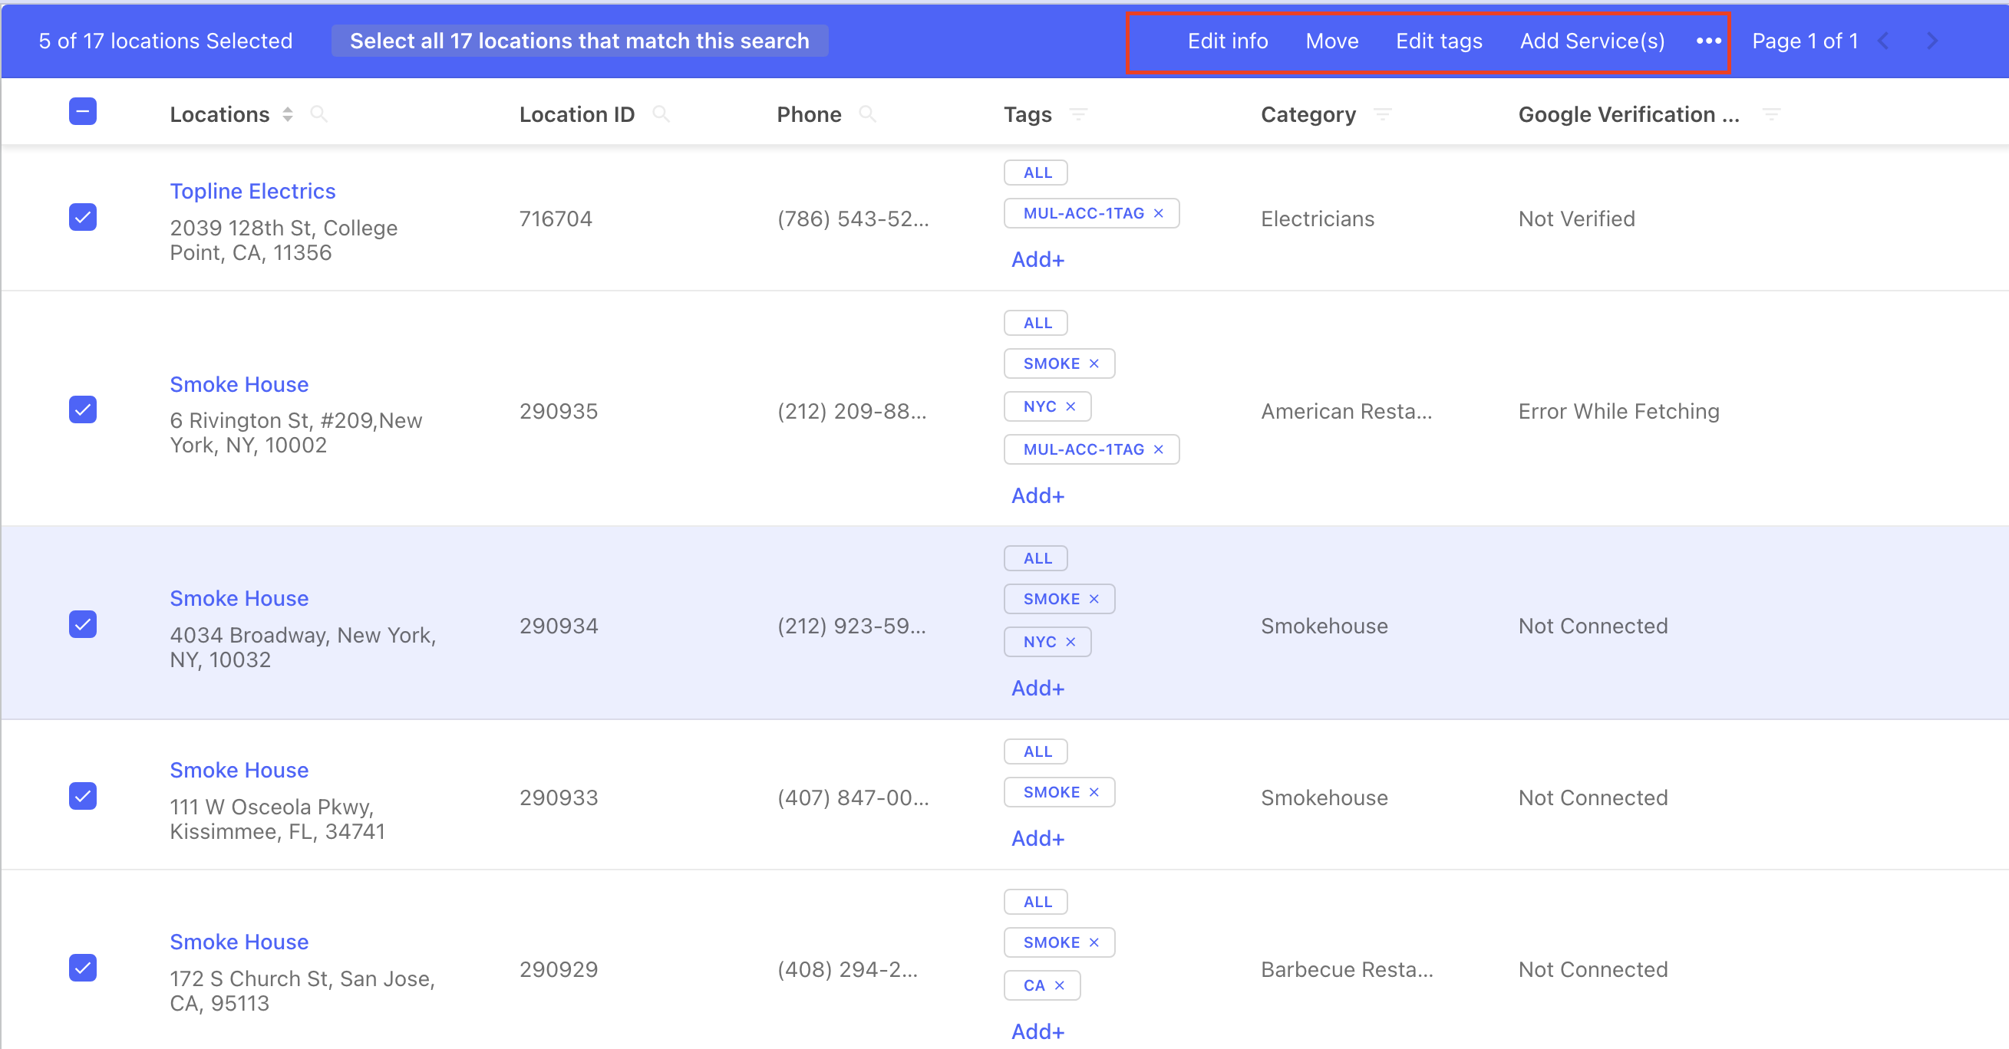Image resolution: width=2009 pixels, height=1049 pixels.
Task: Click the Error While Fetching status
Action: tap(1619, 412)
